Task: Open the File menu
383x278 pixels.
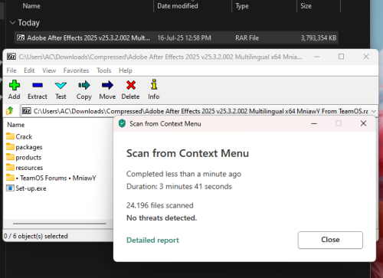Action: point(11,70)
